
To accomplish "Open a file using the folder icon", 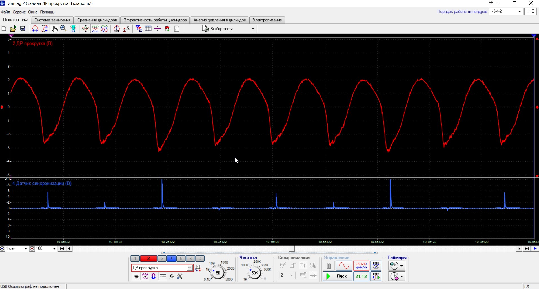I will 13,28.
